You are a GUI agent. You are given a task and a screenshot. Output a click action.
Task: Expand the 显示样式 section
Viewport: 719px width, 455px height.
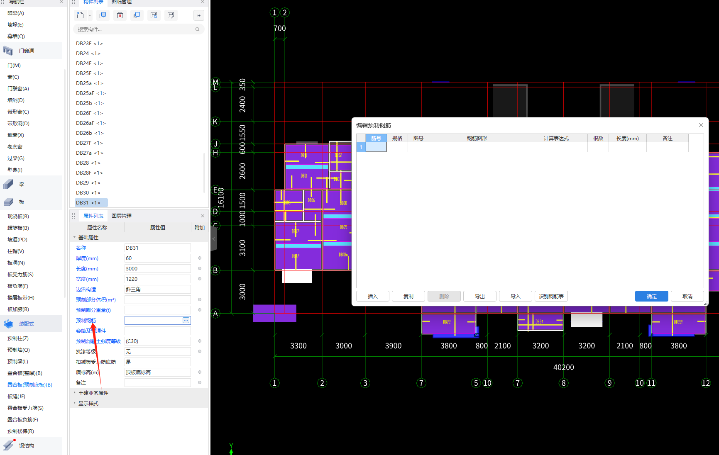[75, 403]
